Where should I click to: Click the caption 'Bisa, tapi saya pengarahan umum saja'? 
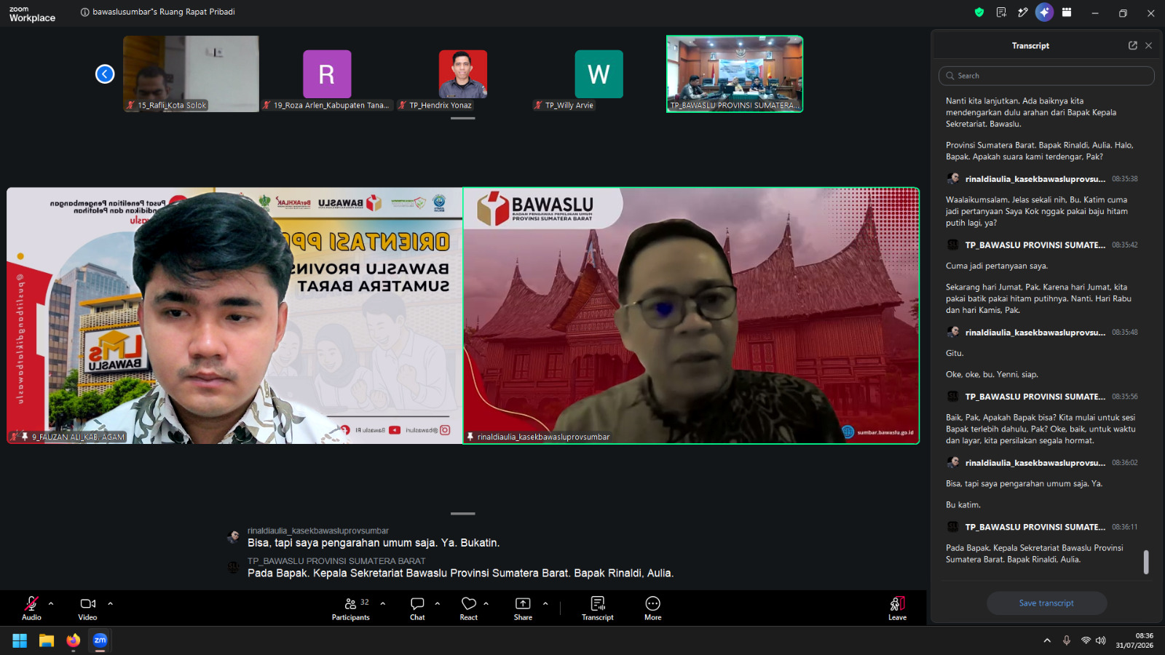point(374,543)
